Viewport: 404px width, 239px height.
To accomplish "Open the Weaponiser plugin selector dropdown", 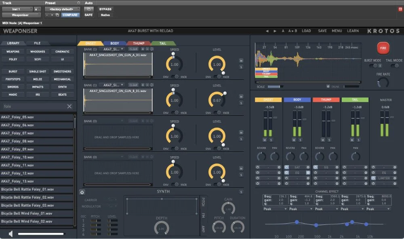I will coord(21,15).
